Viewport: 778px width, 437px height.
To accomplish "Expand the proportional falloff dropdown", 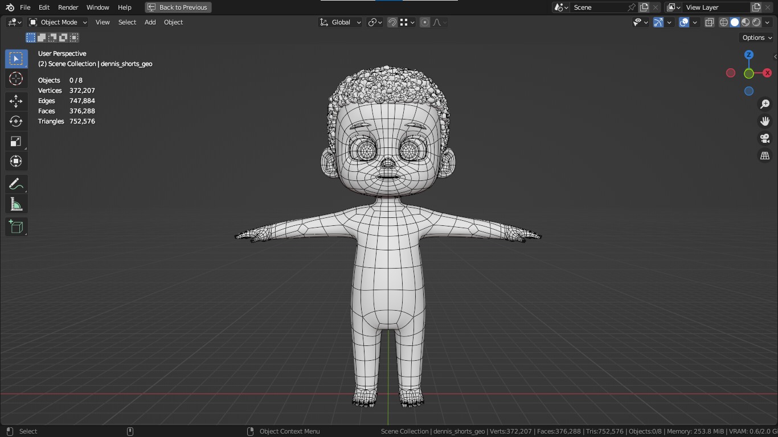I will 440,22.
